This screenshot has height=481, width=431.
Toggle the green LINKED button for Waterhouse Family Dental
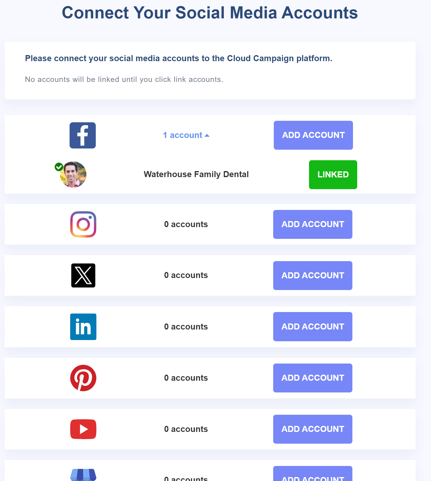(x=333, y=175)
